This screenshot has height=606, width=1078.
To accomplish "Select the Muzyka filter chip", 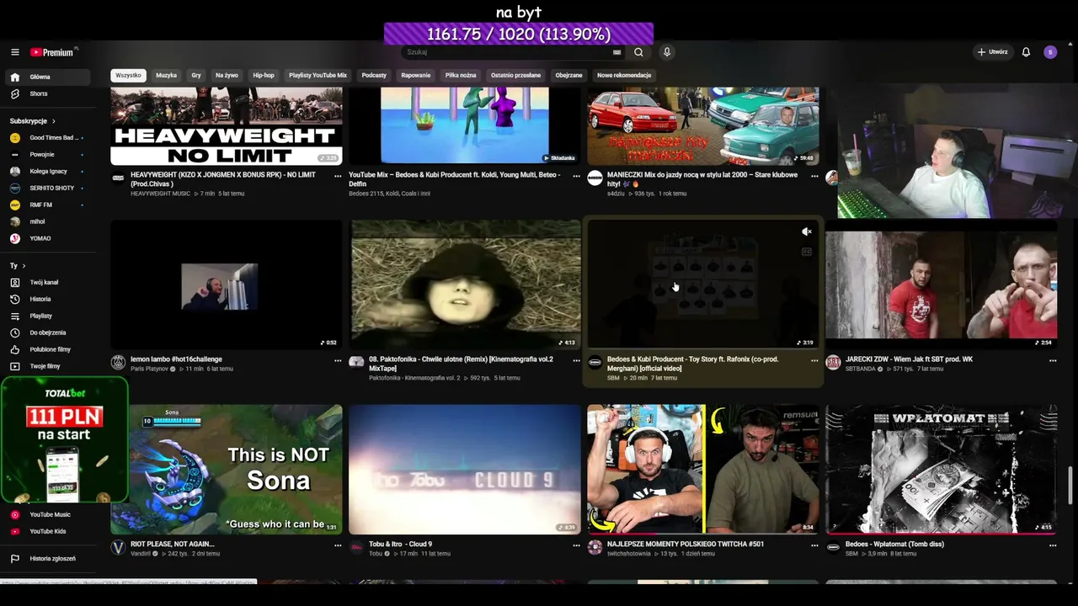I will click(166, 75).
